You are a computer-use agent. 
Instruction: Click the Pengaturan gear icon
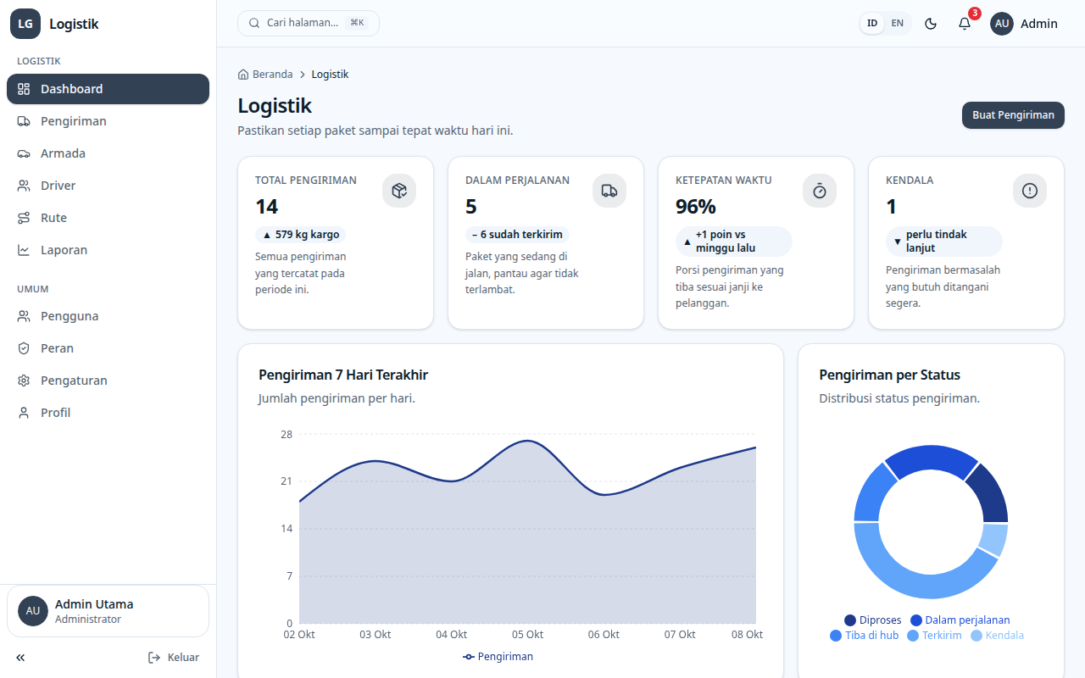click(x=24, y=381)
